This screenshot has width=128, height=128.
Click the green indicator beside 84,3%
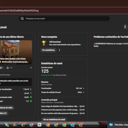31,97
